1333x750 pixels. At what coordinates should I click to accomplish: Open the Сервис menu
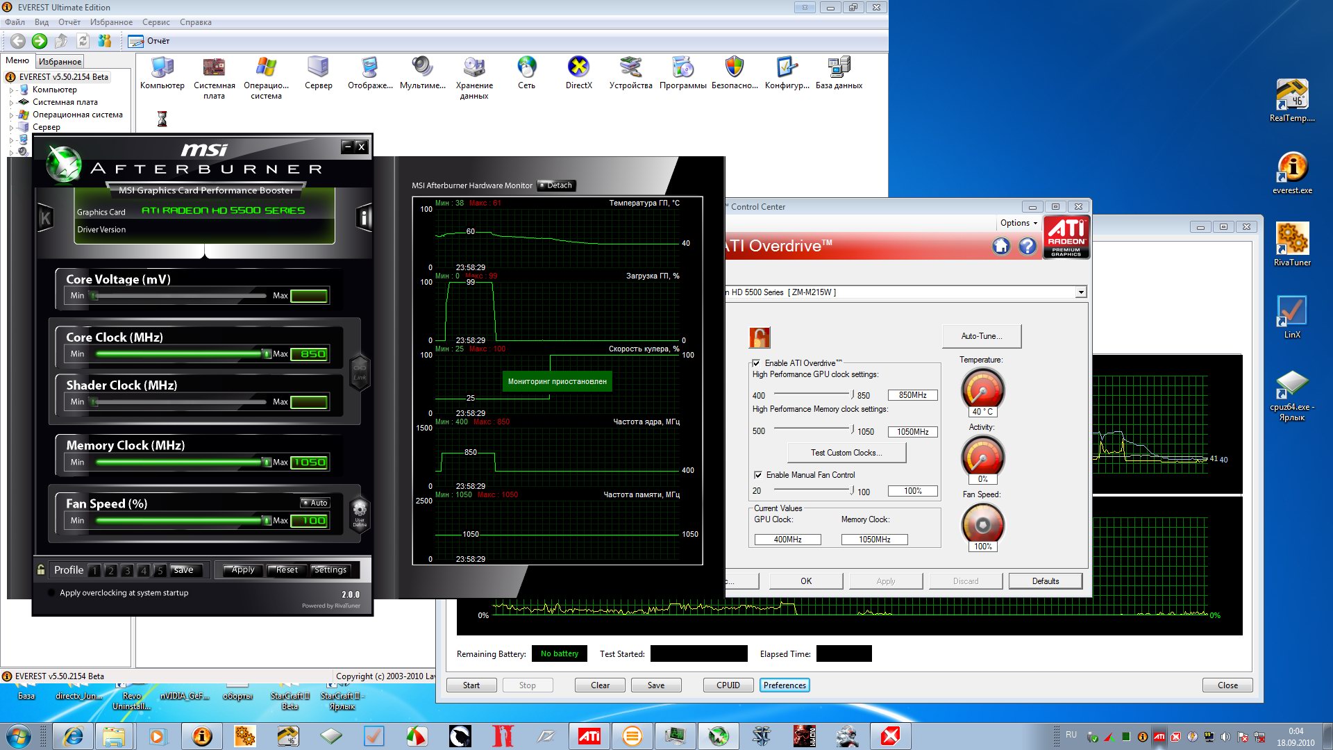coord(156,22)
